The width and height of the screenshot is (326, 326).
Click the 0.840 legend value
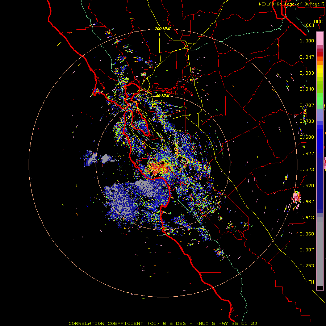pyautogui.click(x=307, y=89)
